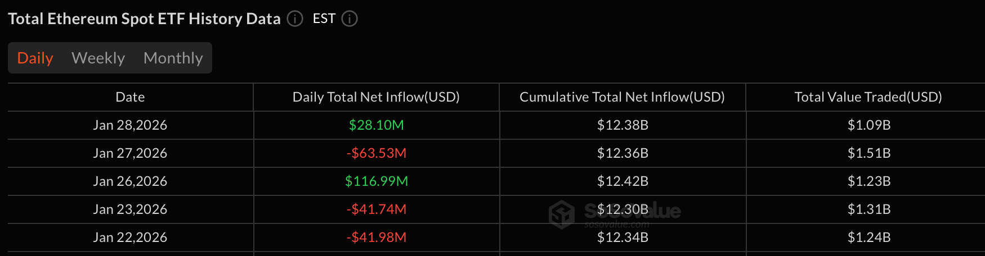Select the Jan 26,2026 date cell
The width and height of the screenshot is (985, 256).
pyautogui.click(x=130, y=181)
